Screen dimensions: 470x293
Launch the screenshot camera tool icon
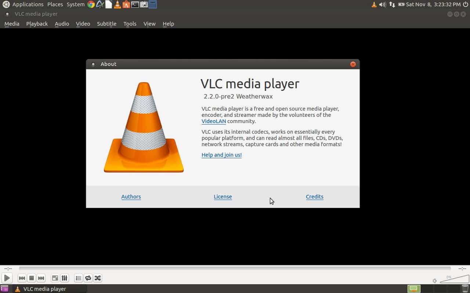144,4
